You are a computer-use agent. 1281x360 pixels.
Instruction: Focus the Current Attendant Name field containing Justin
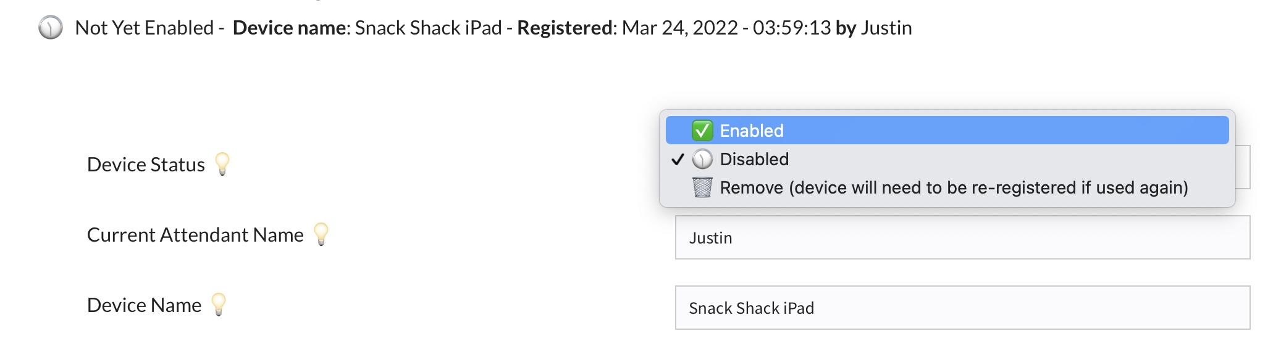click(x=962, y=238)
